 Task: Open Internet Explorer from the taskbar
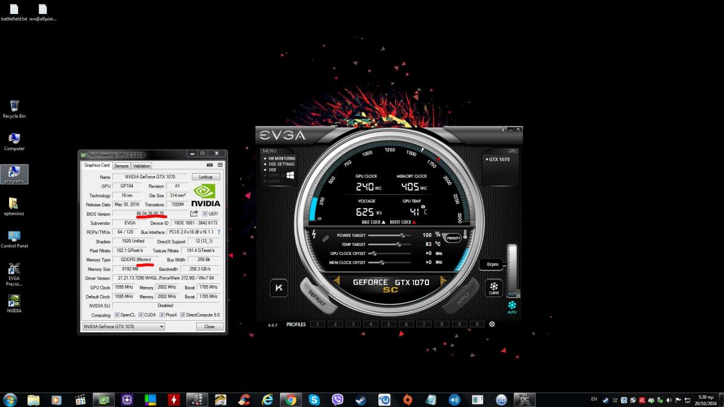(x=268, y=399)
